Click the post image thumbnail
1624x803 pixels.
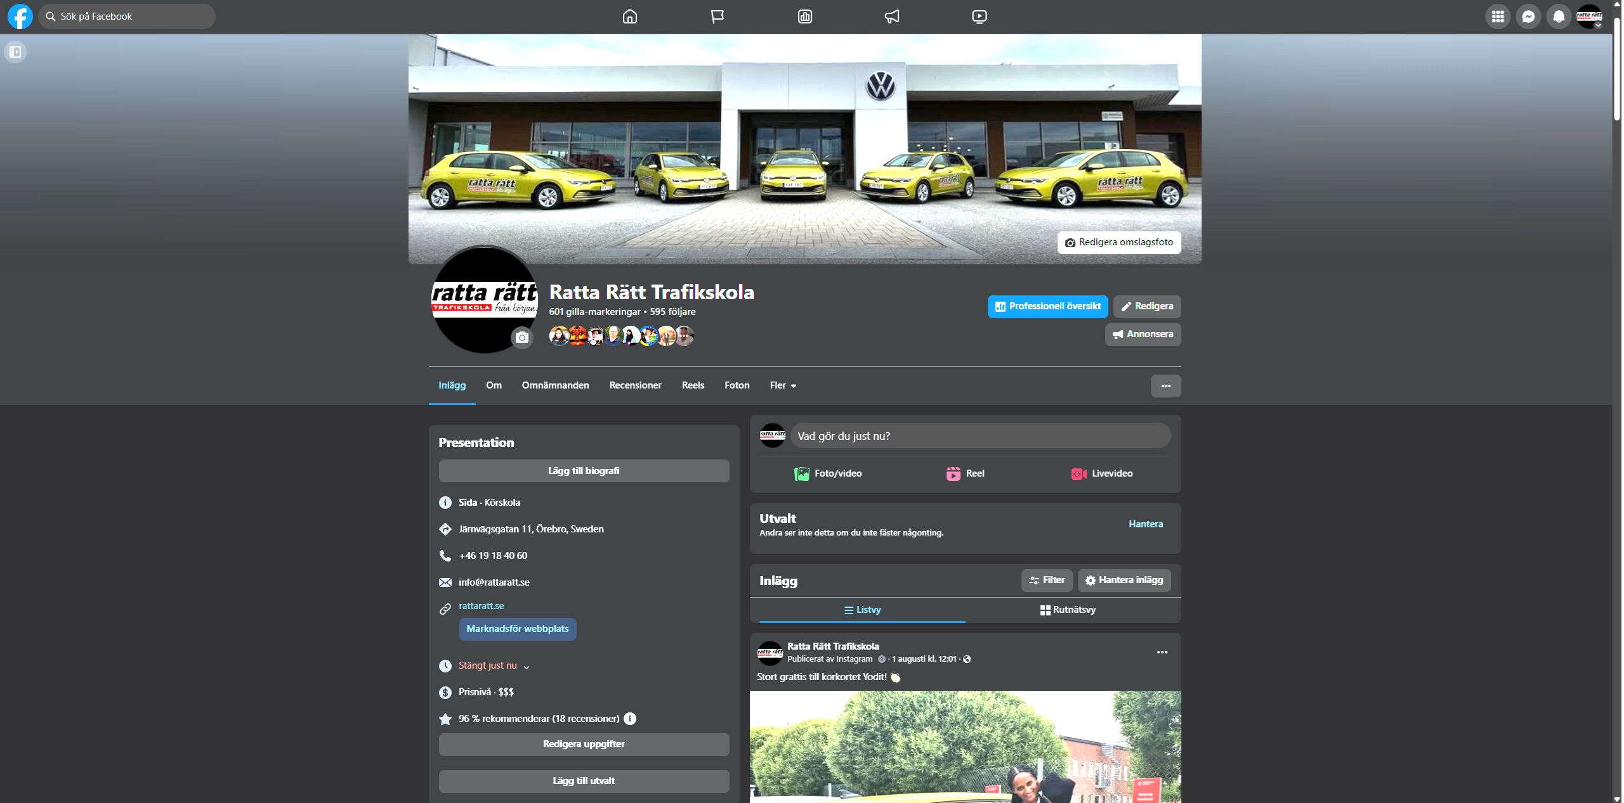click(x=965, y=747)
